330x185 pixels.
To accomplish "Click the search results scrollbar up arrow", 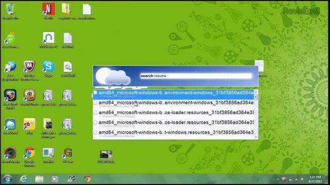I will [x=256, y=92].
